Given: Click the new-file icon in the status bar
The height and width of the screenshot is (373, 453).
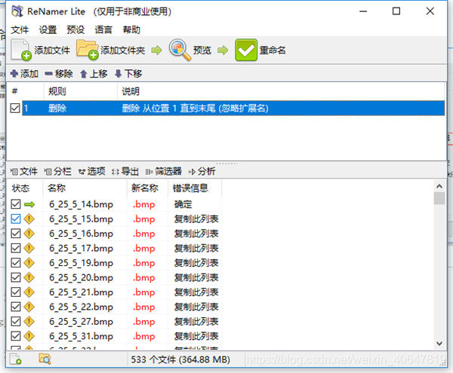Looking at the screenshot, I should point(16,359).
